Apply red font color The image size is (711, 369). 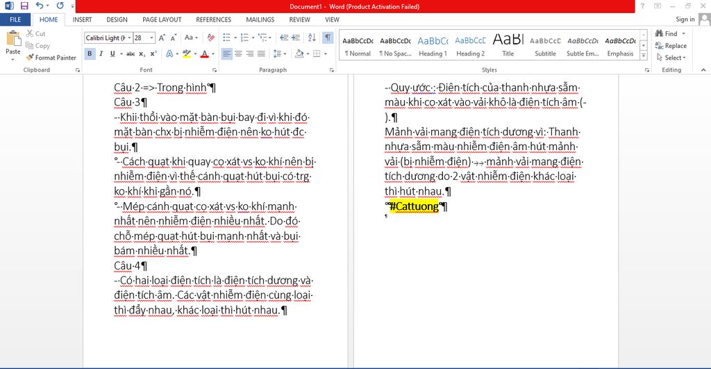tap(205, 54)
